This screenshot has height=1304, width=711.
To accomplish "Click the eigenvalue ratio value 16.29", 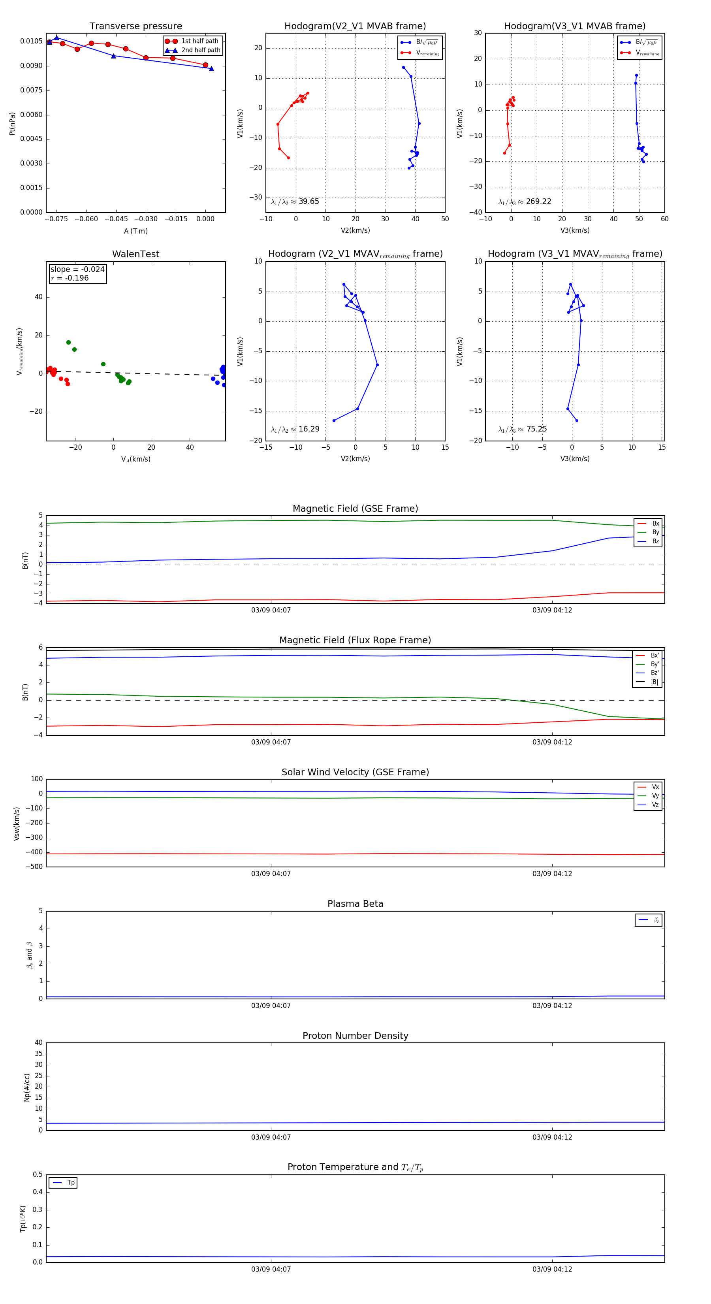I will point(308,429).
